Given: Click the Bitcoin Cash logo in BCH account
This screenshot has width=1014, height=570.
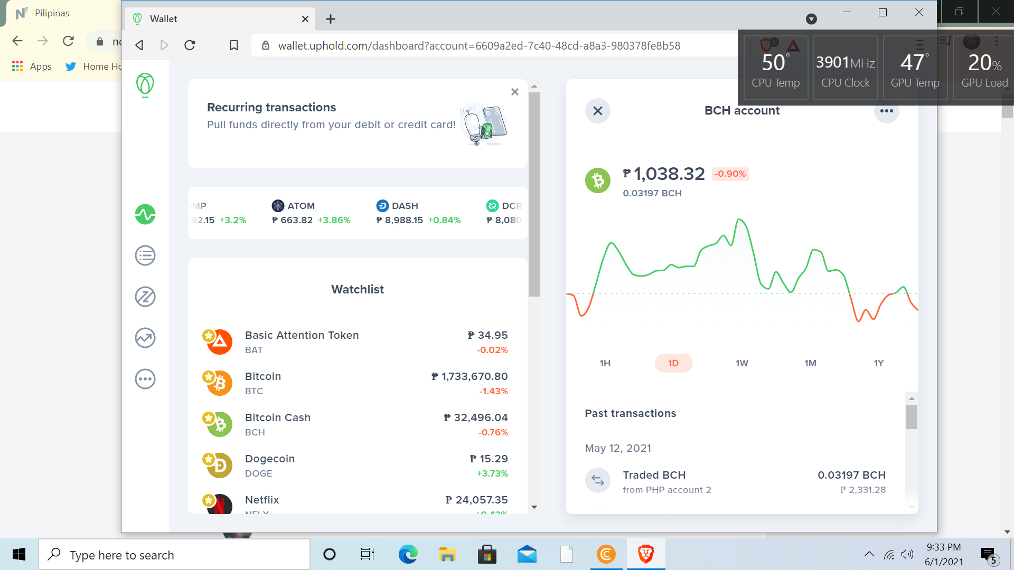Looking at the screenshot, I should (x=598, y=180).
